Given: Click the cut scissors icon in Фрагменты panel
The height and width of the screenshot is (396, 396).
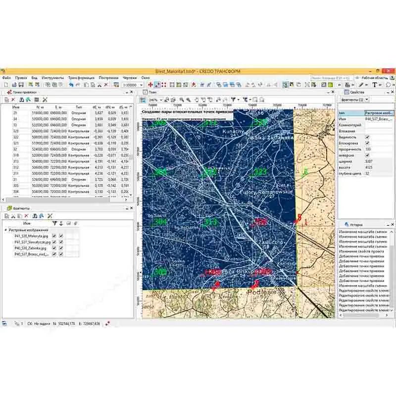Looking at the screenshot, I should 13,216.
